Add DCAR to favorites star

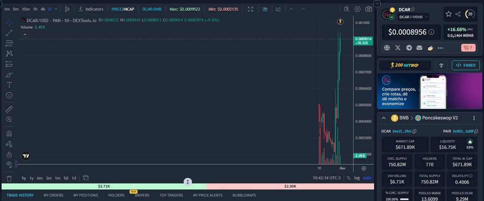point(448,14)
